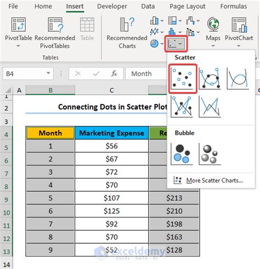Select column C header

(x=111, y=90)
